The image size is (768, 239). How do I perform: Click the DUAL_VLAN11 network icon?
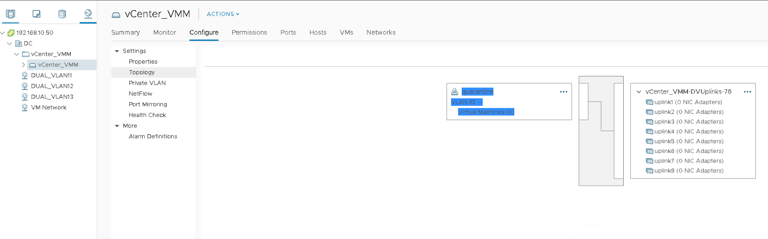(25, 75)
